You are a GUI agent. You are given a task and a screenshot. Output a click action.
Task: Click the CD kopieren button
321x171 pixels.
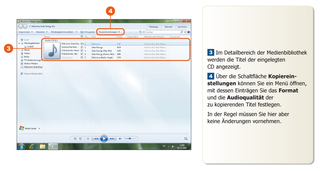[x=87, y=32]
